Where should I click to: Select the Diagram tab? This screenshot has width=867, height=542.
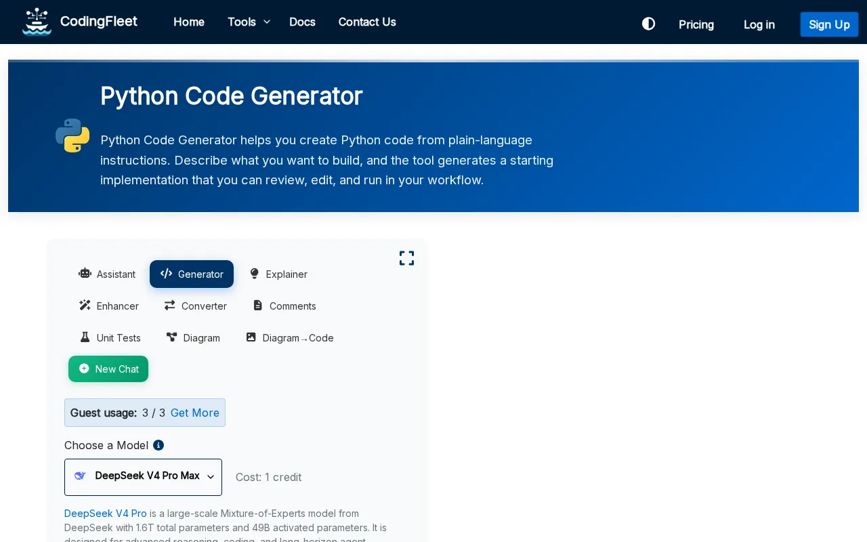tap(193, 337)
